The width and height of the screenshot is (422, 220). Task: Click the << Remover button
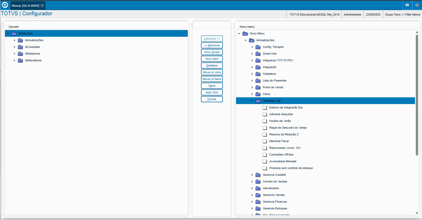coord(212,45)
